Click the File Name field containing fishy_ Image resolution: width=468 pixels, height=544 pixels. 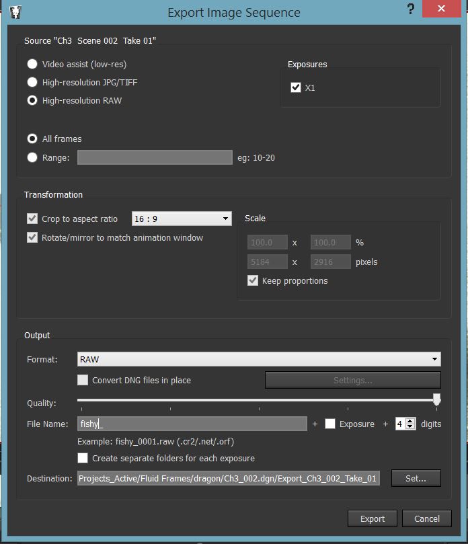point(195,424)
